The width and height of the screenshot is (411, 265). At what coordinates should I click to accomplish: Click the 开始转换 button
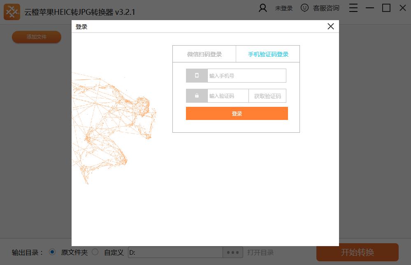point(357,252)
